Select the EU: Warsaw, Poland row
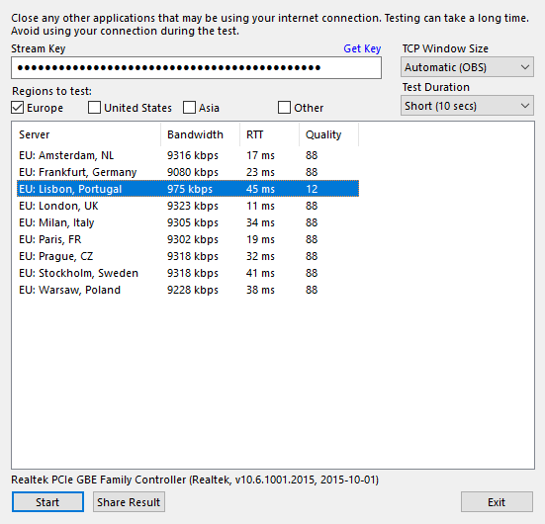 pyautogui.click(x=188, y=290)
